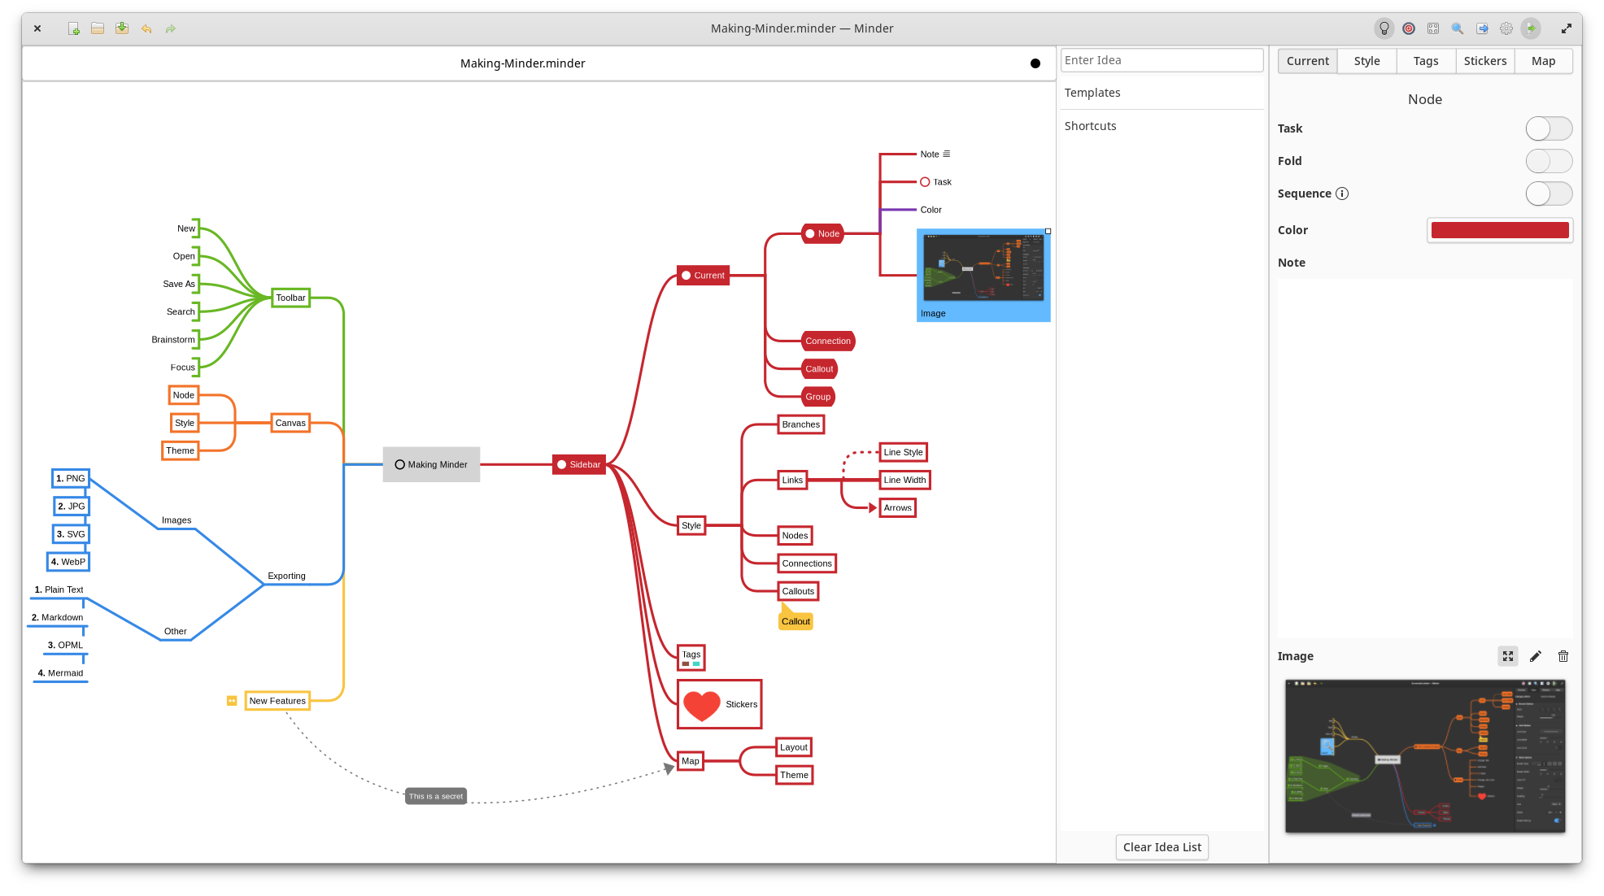Image resolution: width=1604 pixels, height=896 pixels.
Task: Open the Stickers tab
Action: click(1484, 61)
